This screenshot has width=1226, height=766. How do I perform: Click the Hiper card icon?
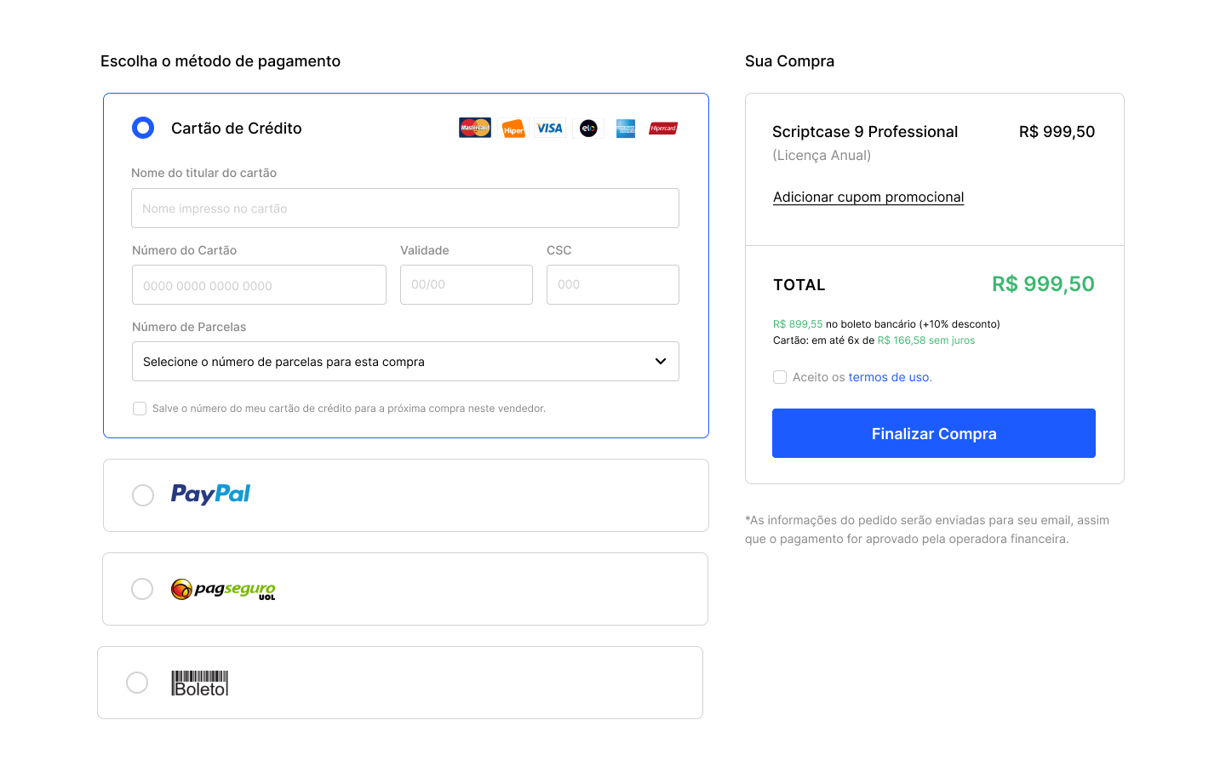point(513,129)
